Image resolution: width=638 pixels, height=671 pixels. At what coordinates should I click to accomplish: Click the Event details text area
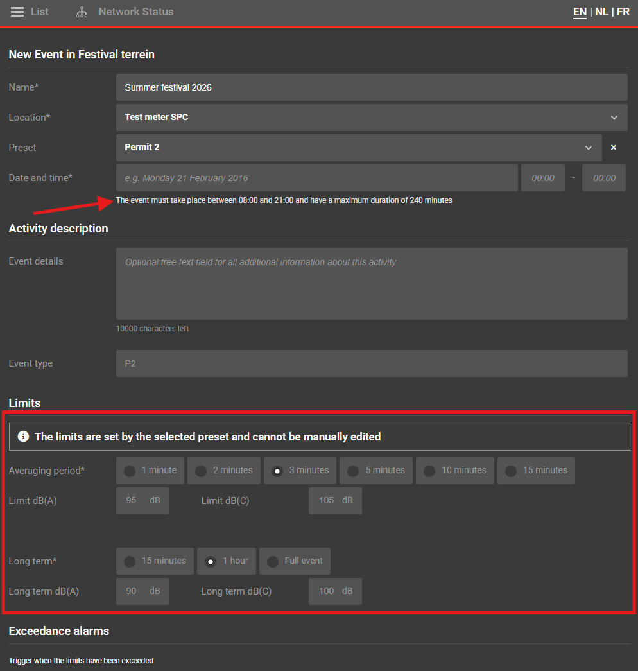[371, 283]
